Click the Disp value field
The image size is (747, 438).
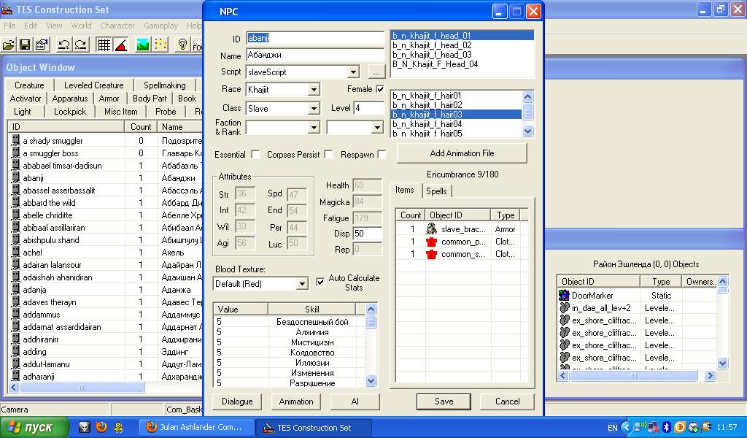pos(368,234)
